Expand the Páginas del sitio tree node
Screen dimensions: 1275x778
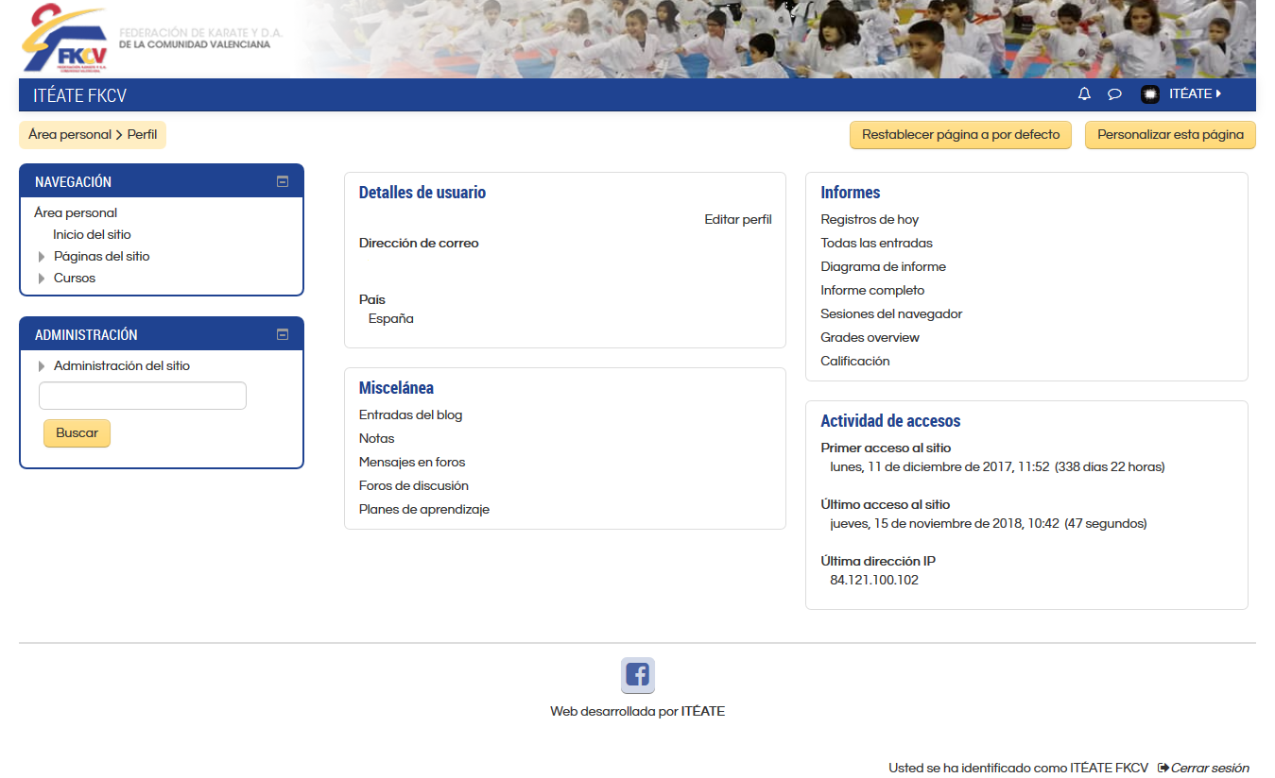pyautogui.click(x=42, y=257)
